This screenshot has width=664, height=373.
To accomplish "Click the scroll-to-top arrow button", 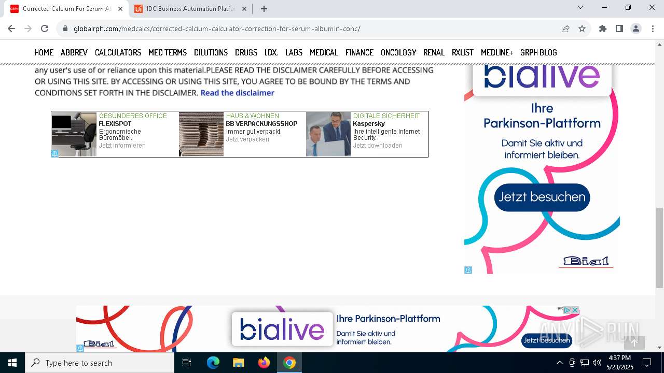I will pos(634,342).
